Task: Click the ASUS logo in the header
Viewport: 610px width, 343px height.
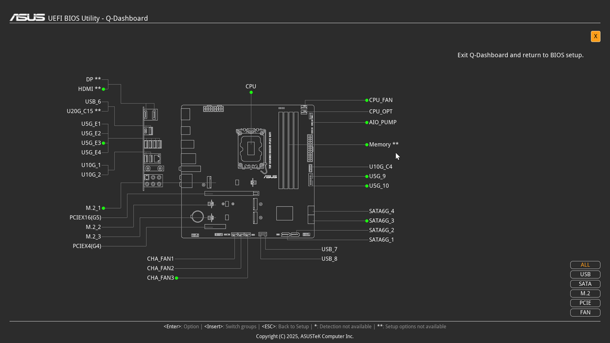Action: [x=27, y=18]
